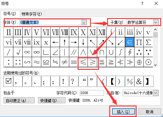Pick the summation ∑ symbol

click(x=148, y=42)
